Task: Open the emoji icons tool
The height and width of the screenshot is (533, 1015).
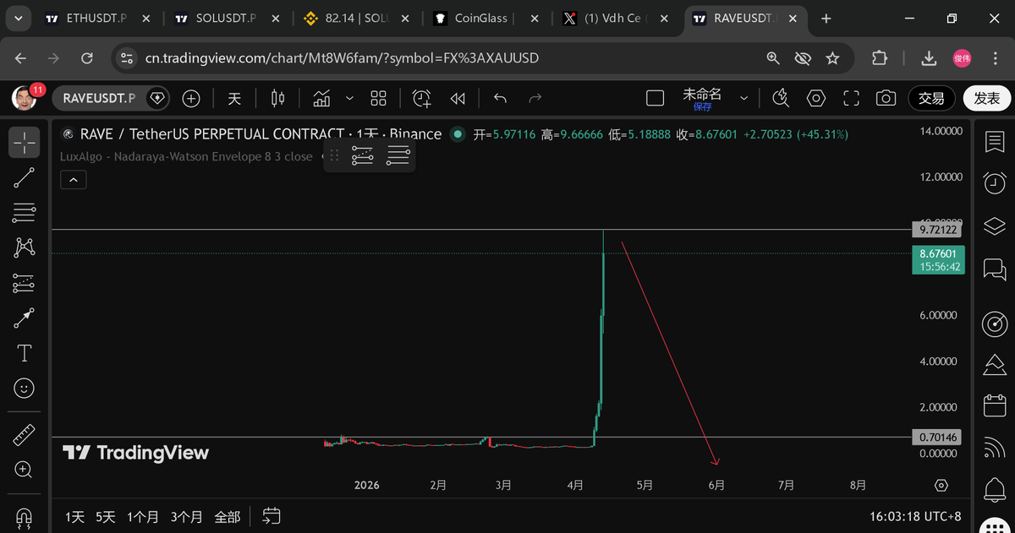Action: (x=25, y=389)
